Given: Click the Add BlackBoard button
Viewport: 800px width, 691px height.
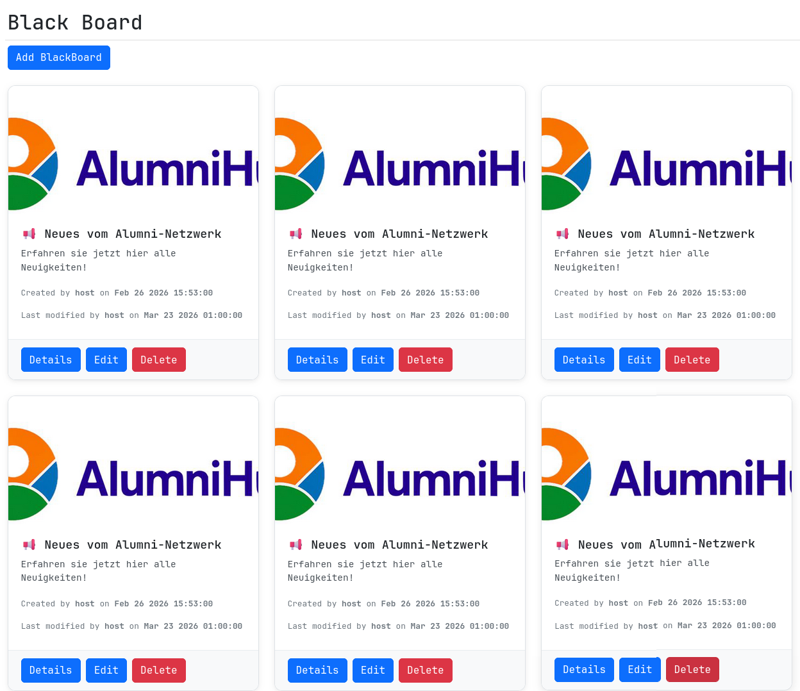Looking at the screenshot, I should tap(59, 58).
